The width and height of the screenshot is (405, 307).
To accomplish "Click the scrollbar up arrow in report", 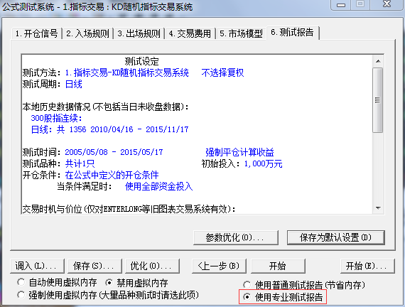I will 378,61.
